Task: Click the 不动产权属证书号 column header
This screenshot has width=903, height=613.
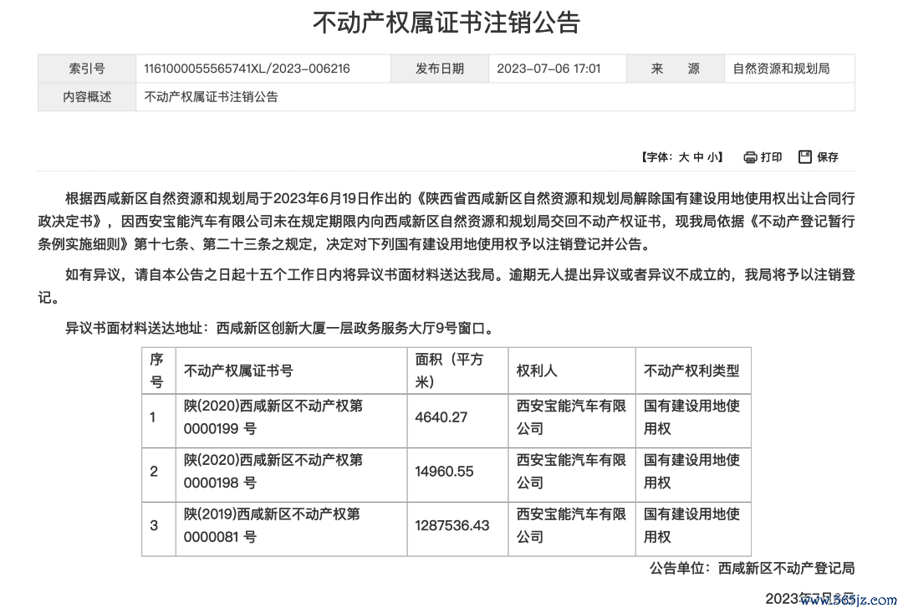Action: click(x=238, y=370)
